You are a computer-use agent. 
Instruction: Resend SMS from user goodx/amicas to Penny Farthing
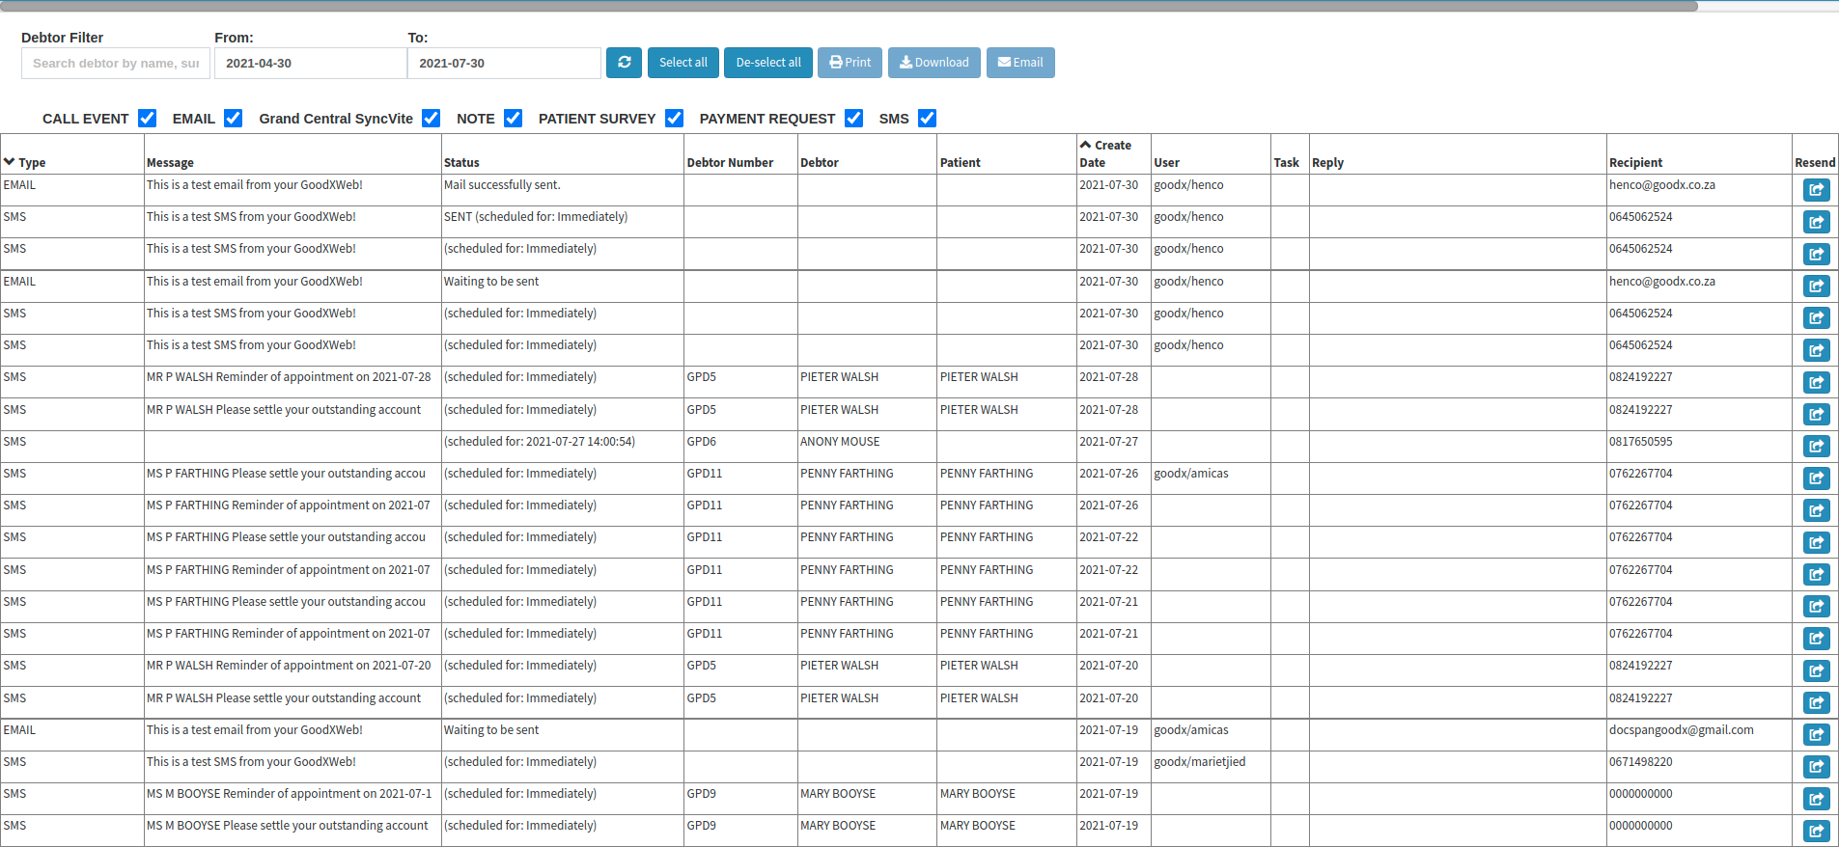click(1816, 478)
